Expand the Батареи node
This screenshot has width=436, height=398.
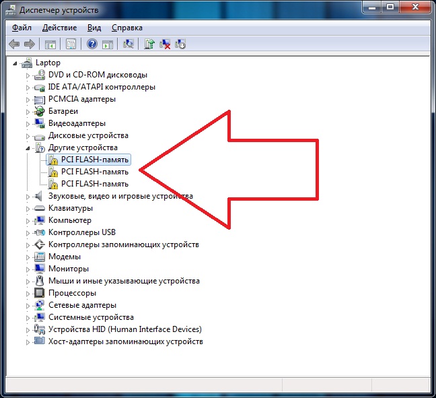[x=28, y=112]
